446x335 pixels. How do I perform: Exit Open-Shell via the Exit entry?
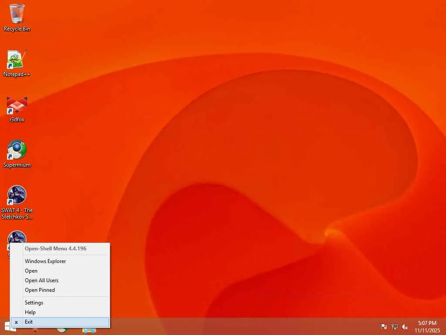pos(60,322)
